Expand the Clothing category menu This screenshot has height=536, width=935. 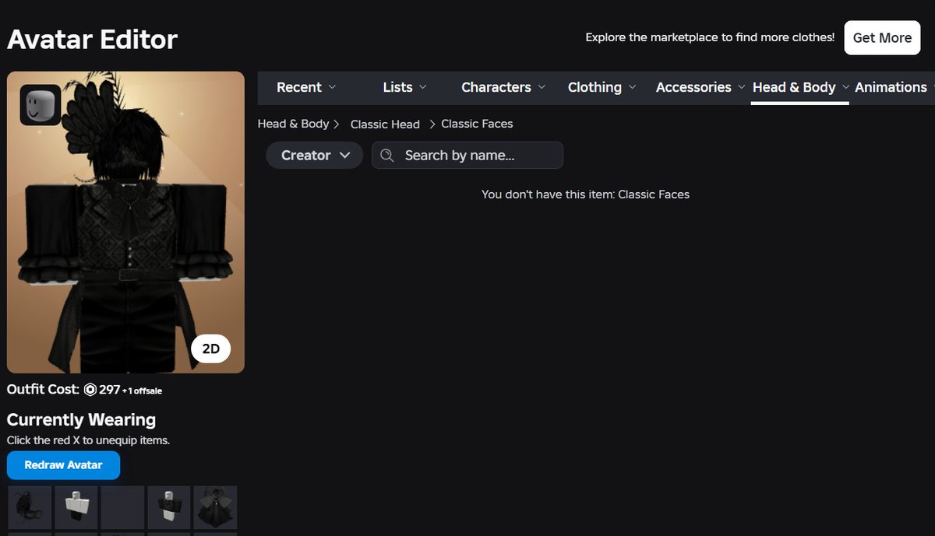(602, 87)
